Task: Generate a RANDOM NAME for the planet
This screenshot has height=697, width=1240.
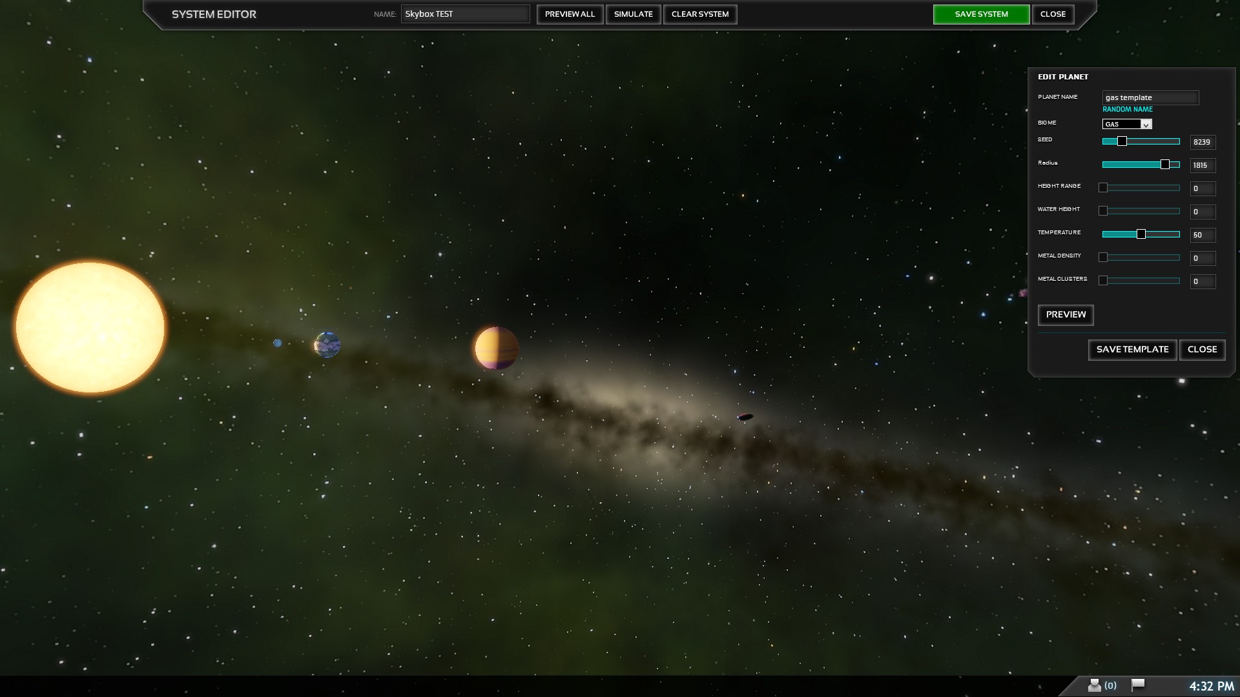Action: [x=1127, y=110]
